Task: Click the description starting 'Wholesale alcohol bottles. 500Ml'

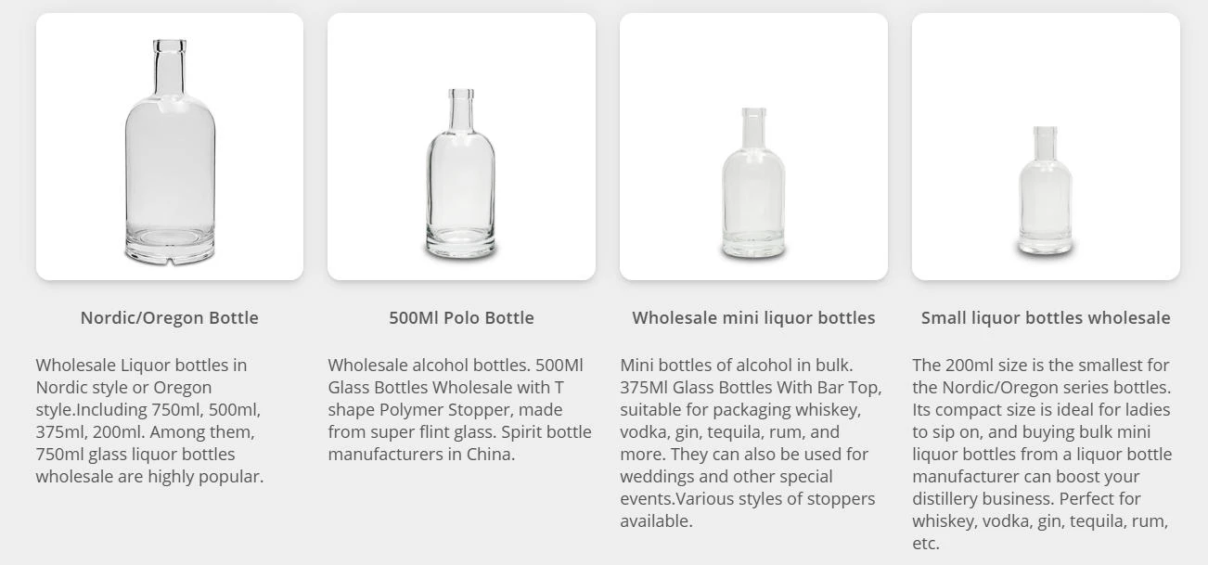Action: 459,409
